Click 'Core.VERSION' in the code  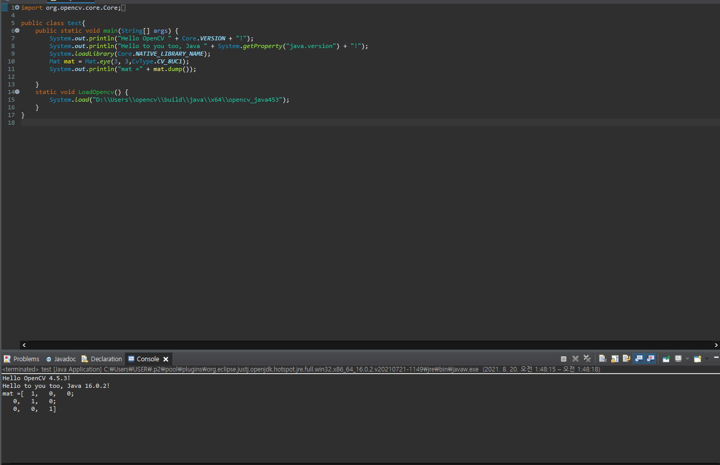(x=203, y=38)
